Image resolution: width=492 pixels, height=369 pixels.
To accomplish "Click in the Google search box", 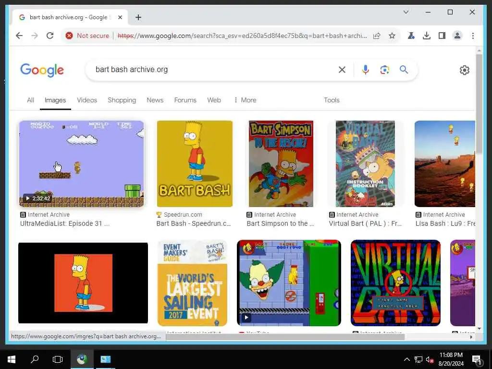I will (x=213, y=69).
